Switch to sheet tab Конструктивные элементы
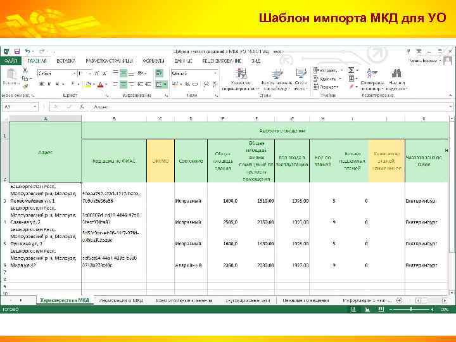 184,300
